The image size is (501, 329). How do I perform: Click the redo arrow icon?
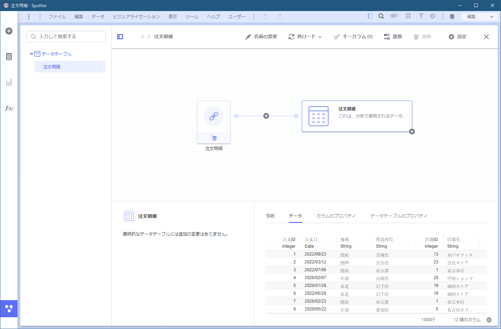click(x=279, y=17)
